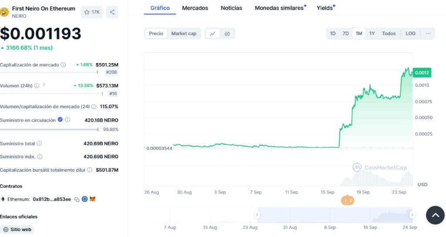Click the $501.87M fully diluted value
The height and width of the screenshot is (237, 446).
pos(107,170)
